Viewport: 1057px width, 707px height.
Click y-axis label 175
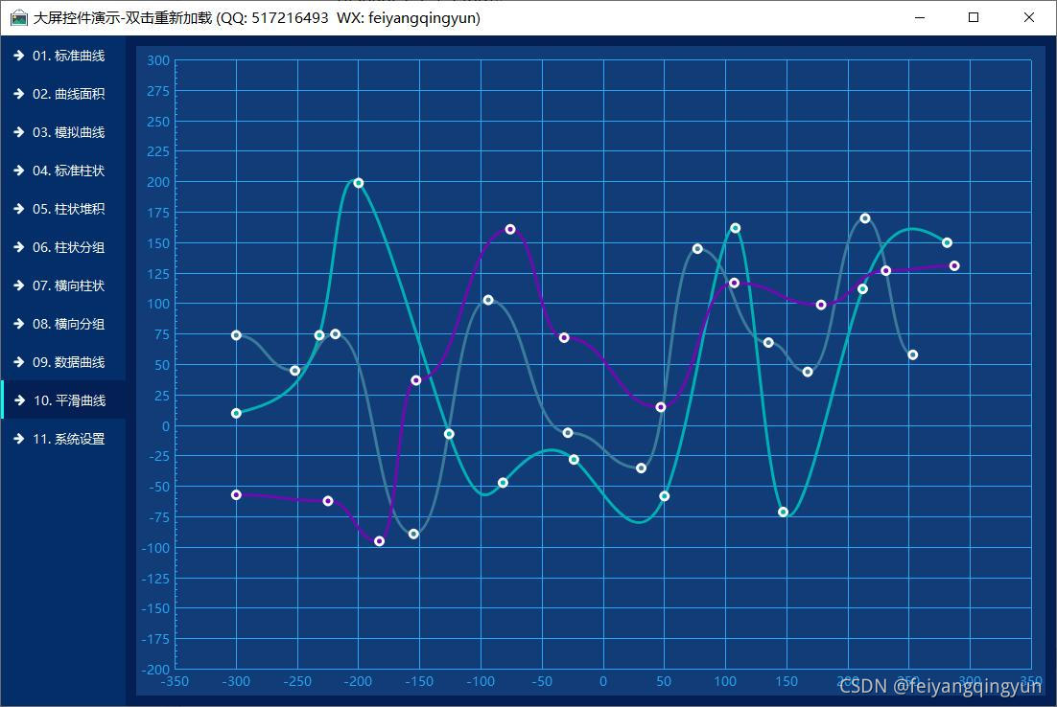click(x=158, y=213)
